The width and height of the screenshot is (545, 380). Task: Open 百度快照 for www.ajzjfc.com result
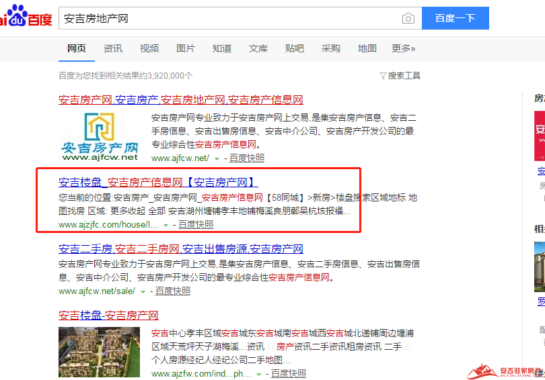point(196,225)
